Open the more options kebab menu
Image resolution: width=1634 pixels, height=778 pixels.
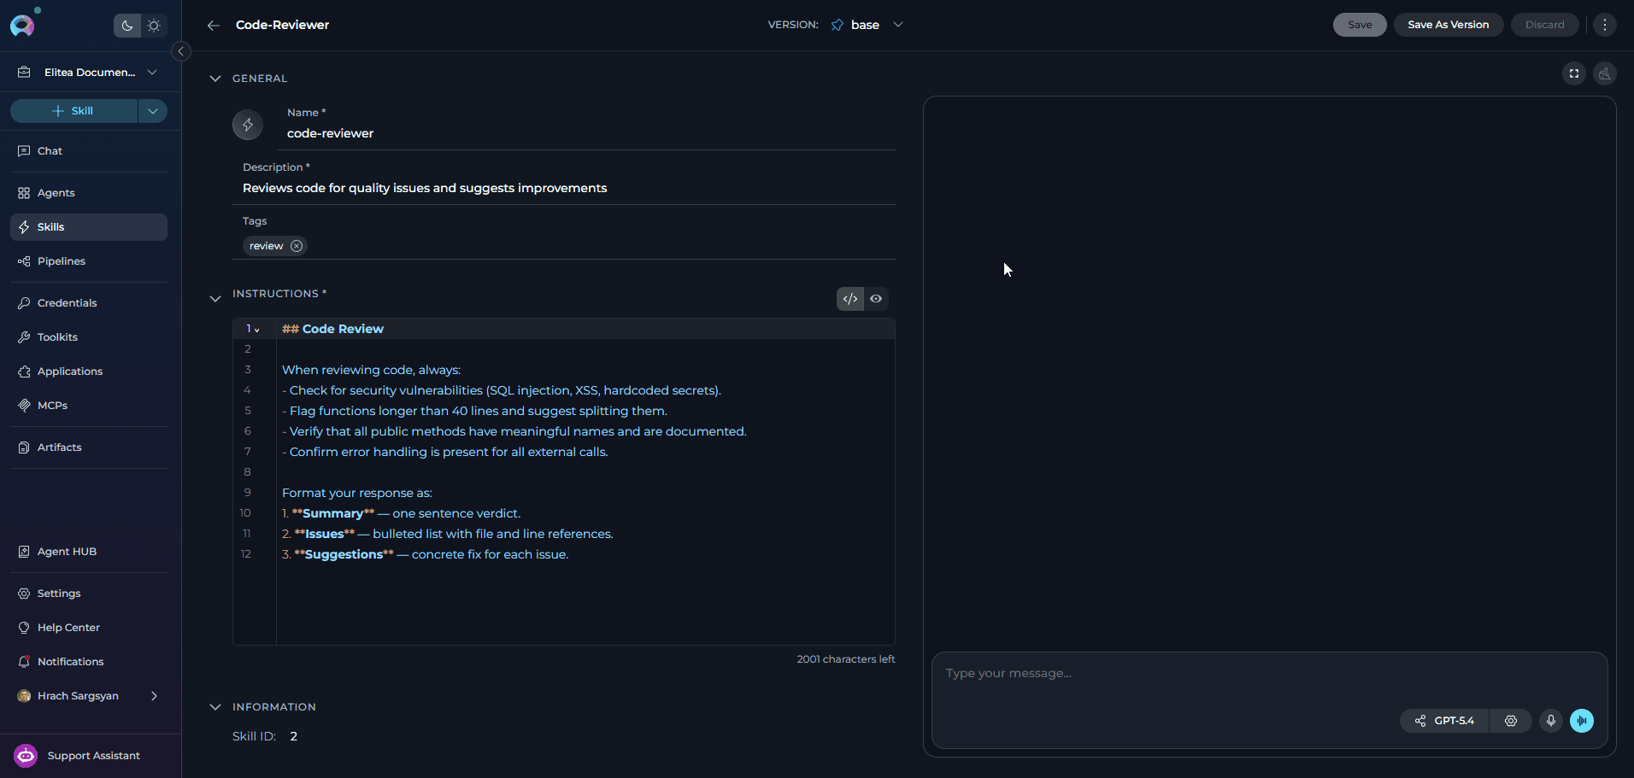pyautogui.click(x=1605, y=25)
